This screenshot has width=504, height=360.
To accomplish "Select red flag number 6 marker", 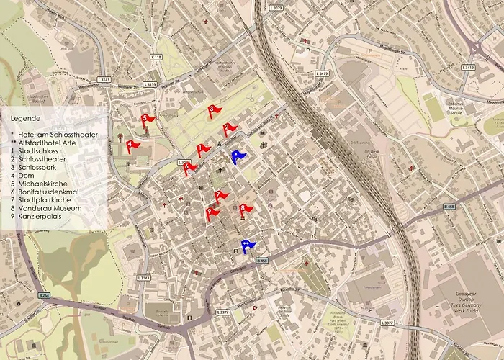I will (x=189, y=168).
